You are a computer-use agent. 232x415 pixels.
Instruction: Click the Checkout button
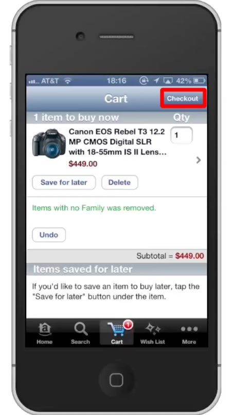click(x=183, y=98)
